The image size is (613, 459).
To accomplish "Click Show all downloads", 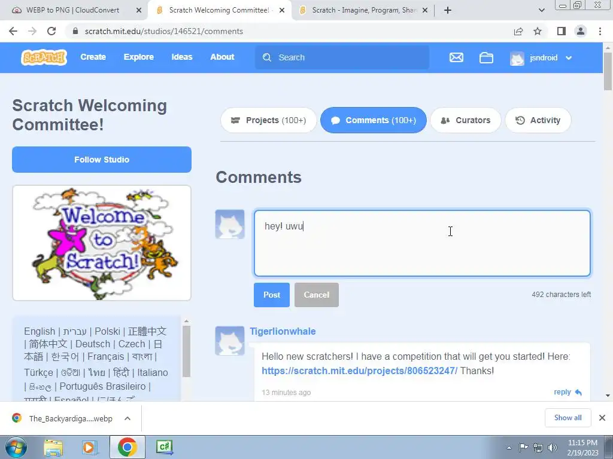I will [568, 418].
